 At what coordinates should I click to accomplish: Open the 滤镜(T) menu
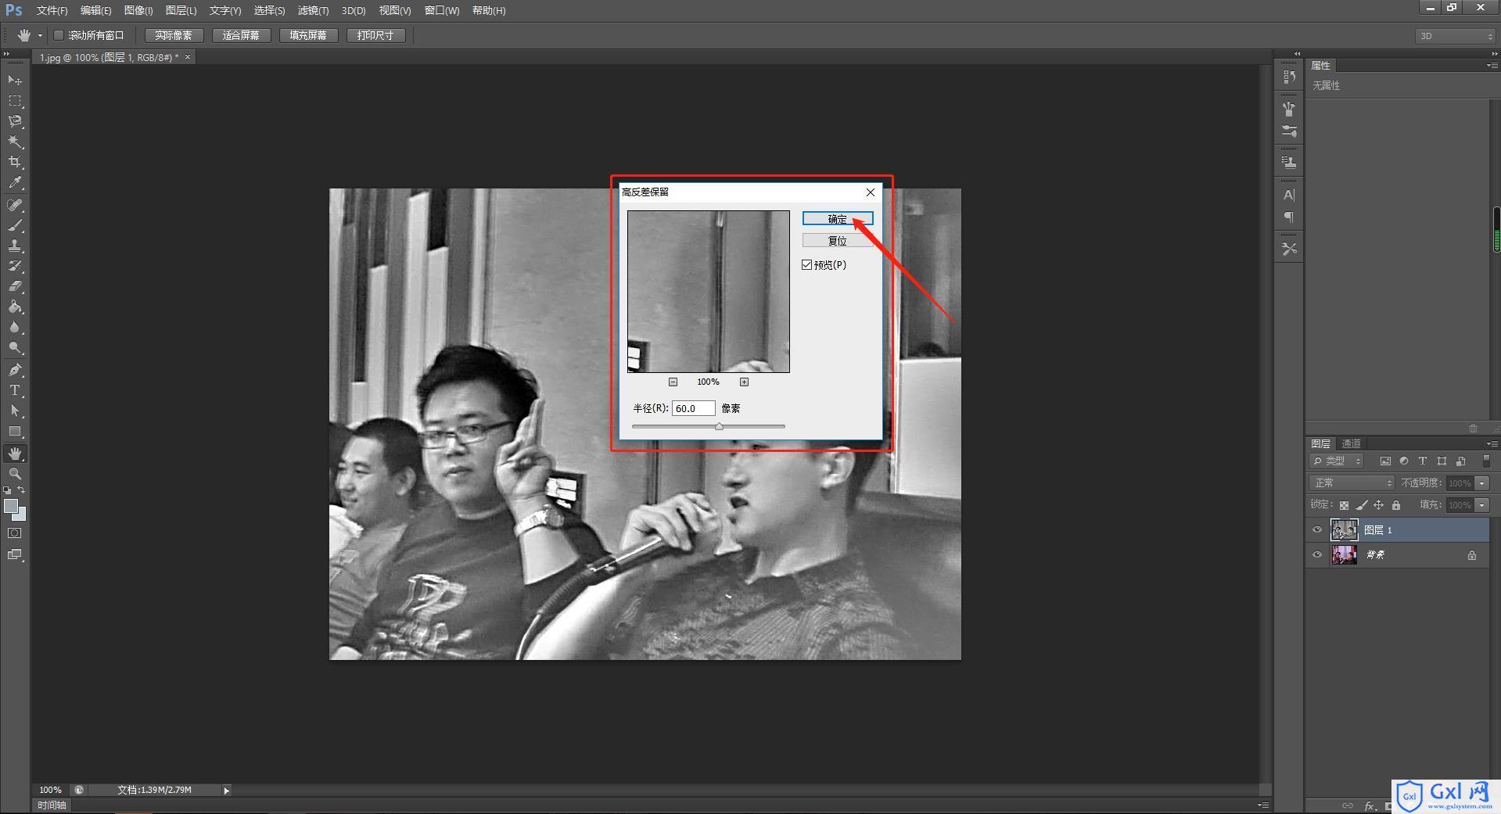pyautogui.click(x=313, y=10)
